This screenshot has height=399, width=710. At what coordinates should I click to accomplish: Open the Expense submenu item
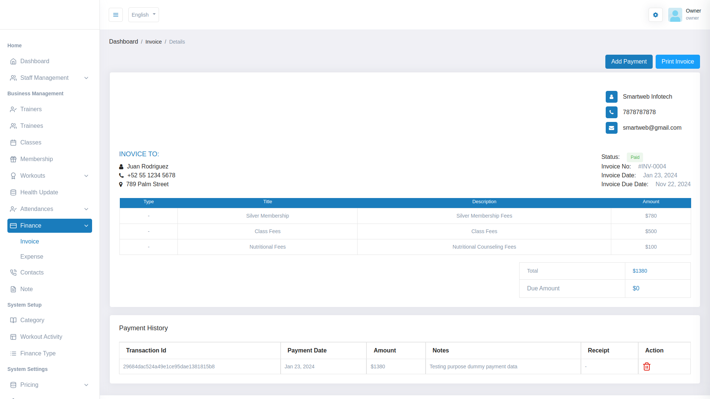[x=32, y=257]
